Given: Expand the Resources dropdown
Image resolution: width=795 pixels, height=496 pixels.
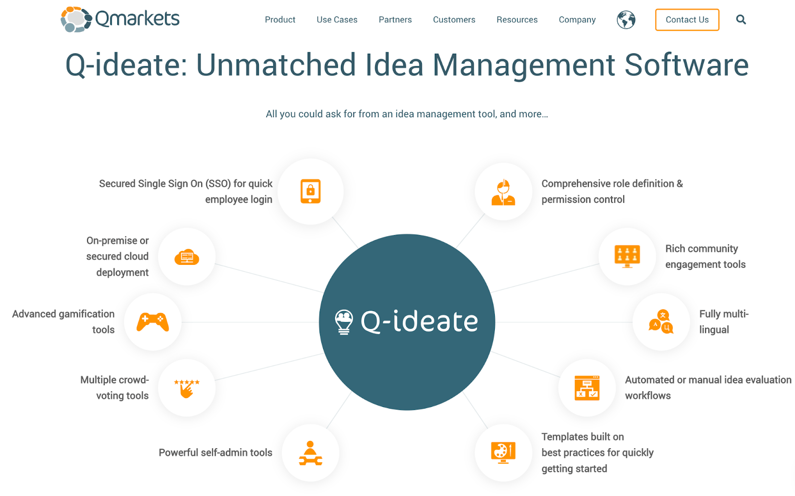Looking at the screenshot, I should pyautogui.click(x=517, y=20).
